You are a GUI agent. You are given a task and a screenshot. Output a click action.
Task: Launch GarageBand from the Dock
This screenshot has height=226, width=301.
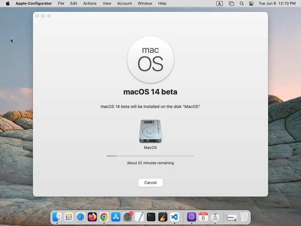[163, 217]
